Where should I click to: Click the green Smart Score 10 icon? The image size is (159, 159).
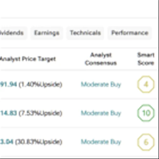tap(146, 113)
